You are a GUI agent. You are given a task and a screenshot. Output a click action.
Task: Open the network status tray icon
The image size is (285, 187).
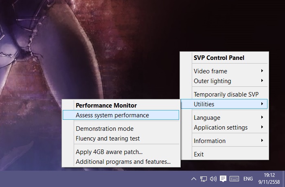tap(204, 179)
